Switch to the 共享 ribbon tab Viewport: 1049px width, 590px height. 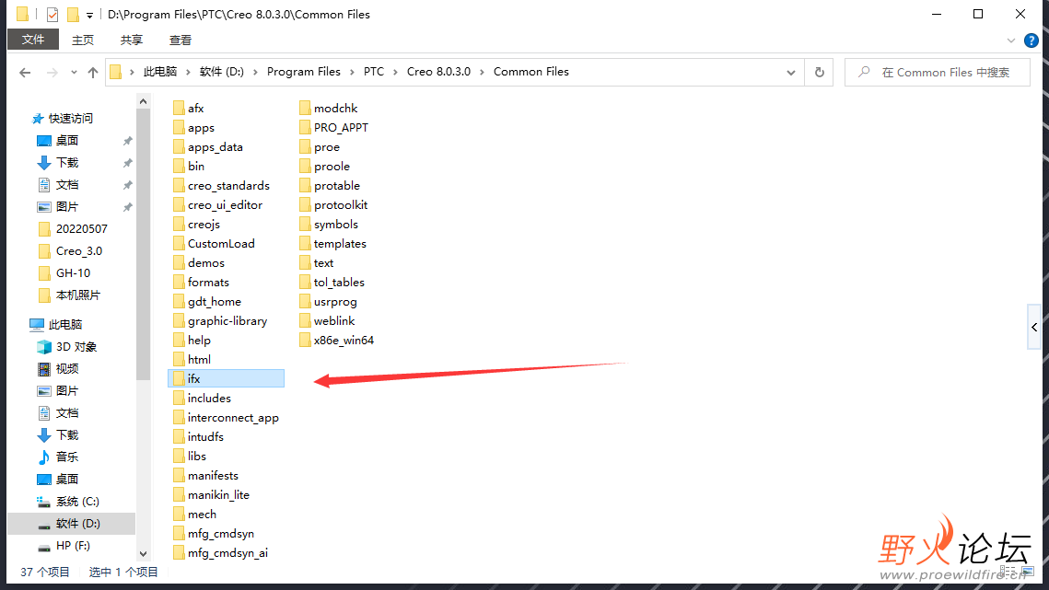pos(131,40)
